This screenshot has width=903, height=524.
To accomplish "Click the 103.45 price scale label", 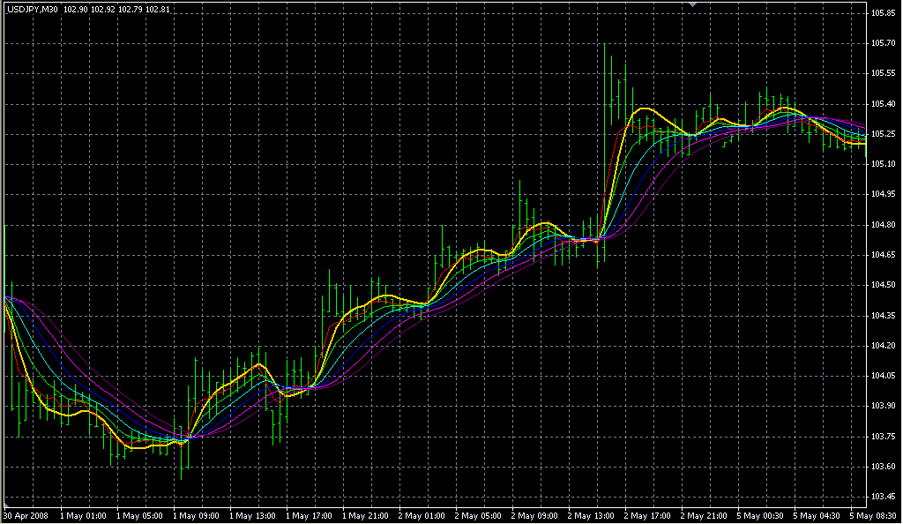I will 883,497.
